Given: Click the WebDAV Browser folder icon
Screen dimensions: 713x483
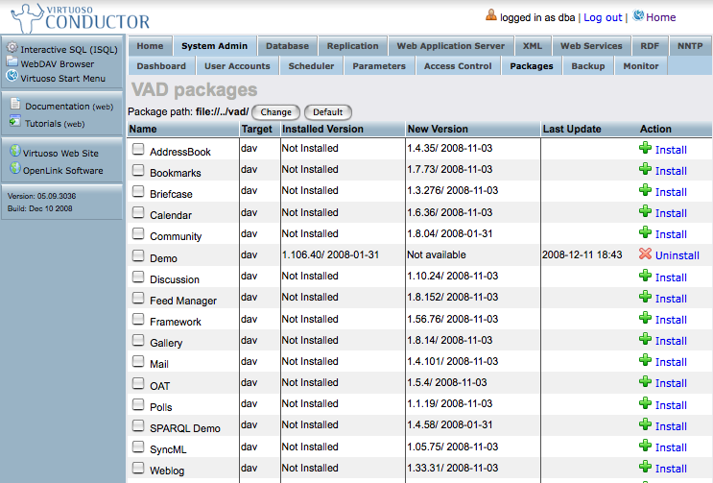Looking at the screenshot, I should click(12, 61).
